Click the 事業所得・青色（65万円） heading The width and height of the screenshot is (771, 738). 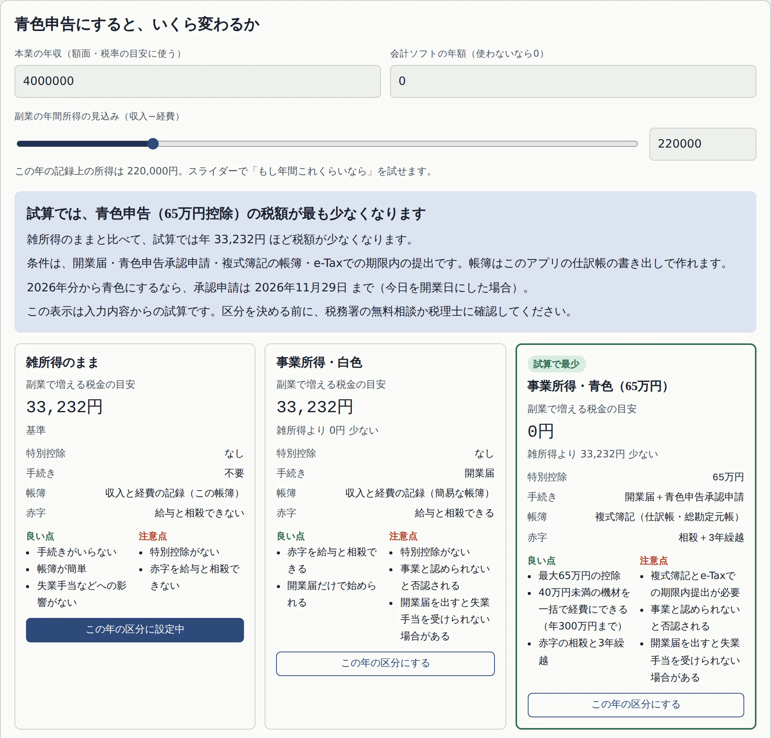point(597,386)
